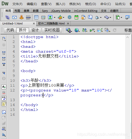132x139 pixels.
Task: Click Collapse Full Tag icon
Action: pos(4,53)
